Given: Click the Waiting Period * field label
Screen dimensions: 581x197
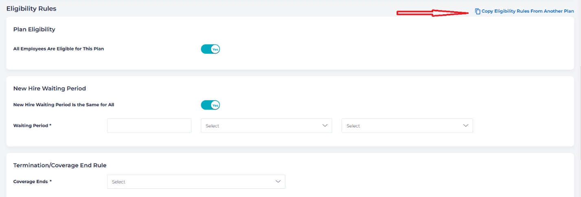Looking at the screenshot, I should pos(32,126).
